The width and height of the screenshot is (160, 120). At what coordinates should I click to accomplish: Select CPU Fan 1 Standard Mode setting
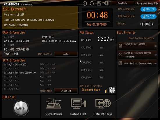(90, 90)
